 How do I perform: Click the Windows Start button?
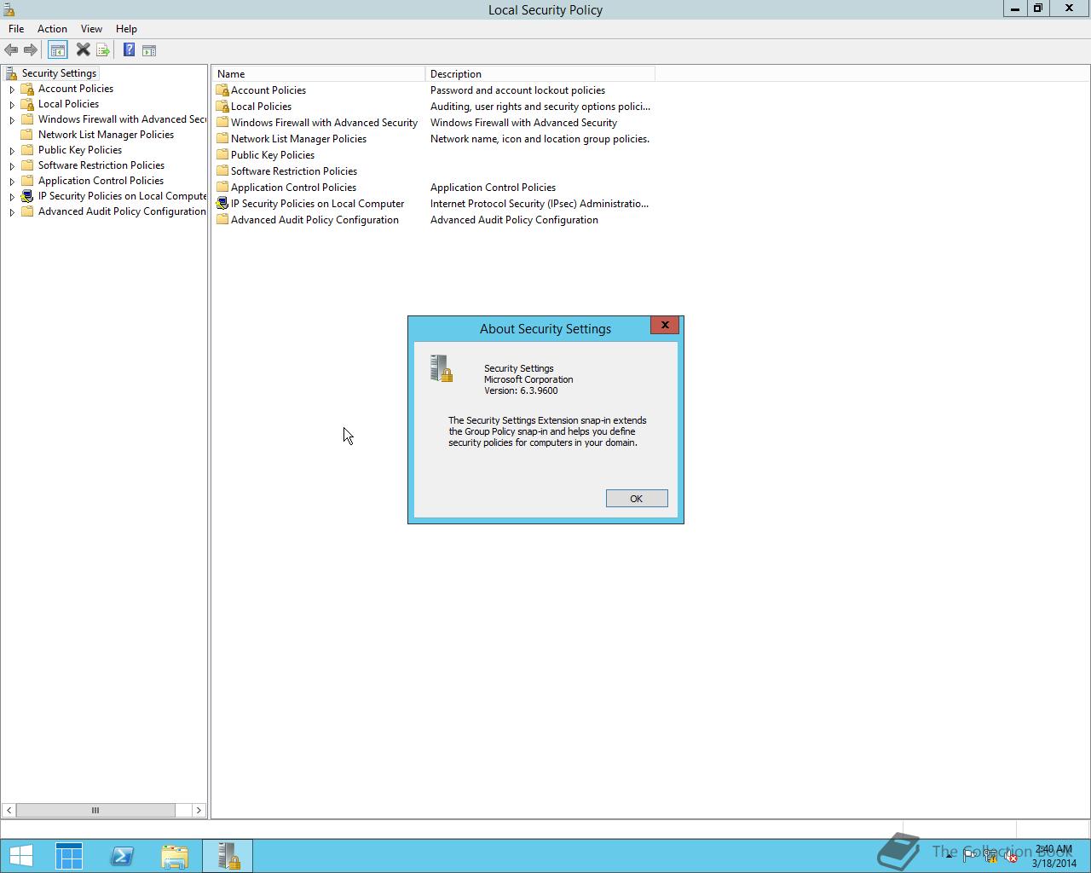[x=20, y=856]
